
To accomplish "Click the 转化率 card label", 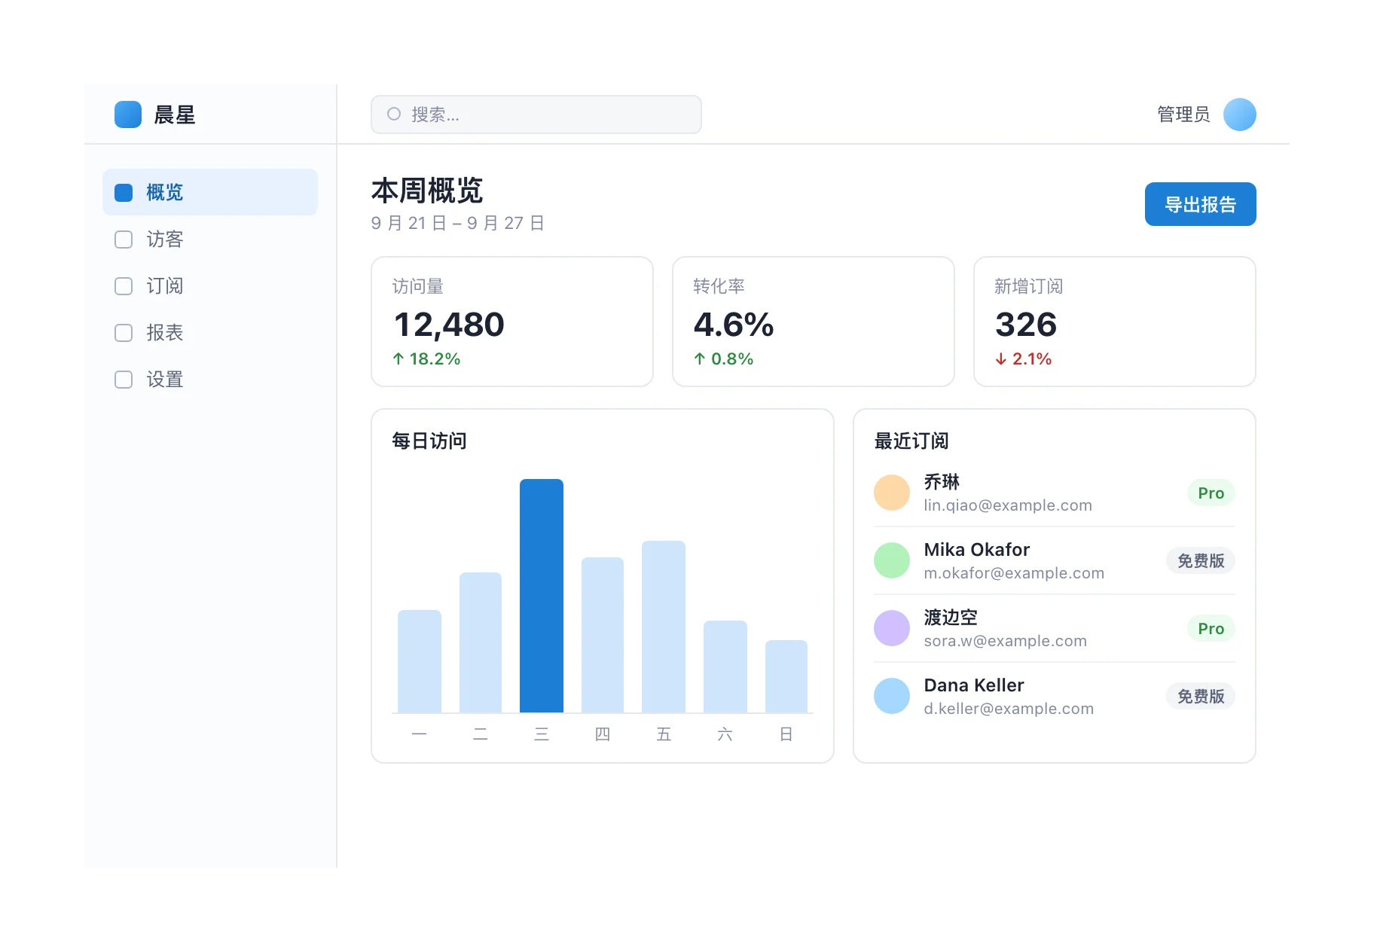I will click(x=719, y=286).
